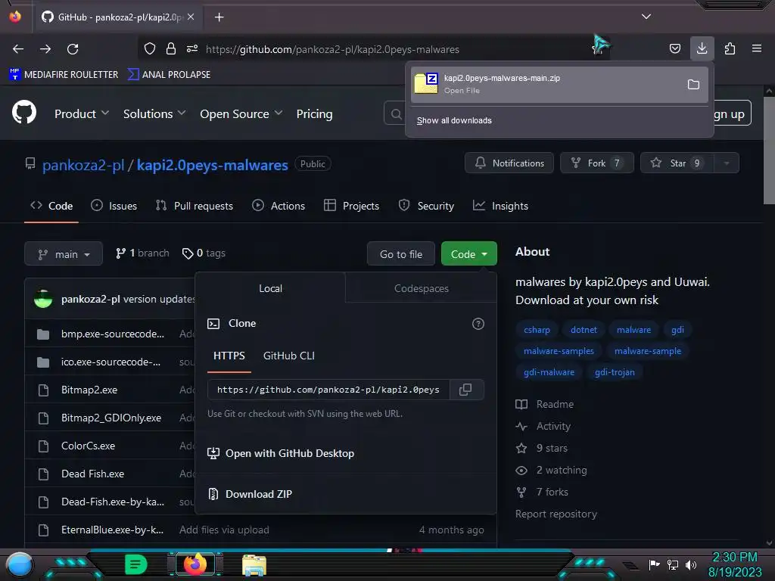Open Notifications bell button
The width and height of the screenshot is (775, 581).
click(509, 163)
